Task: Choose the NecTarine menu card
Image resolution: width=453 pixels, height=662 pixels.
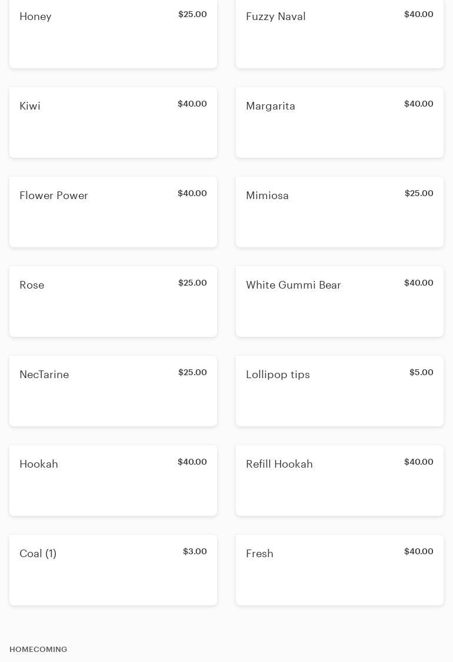Action: [x=113, y=391]
